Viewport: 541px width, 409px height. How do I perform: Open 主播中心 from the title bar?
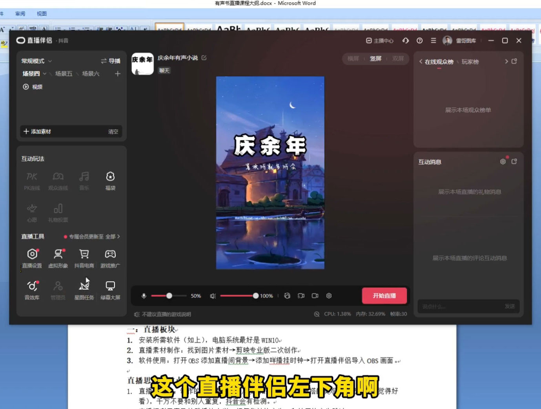380,40
